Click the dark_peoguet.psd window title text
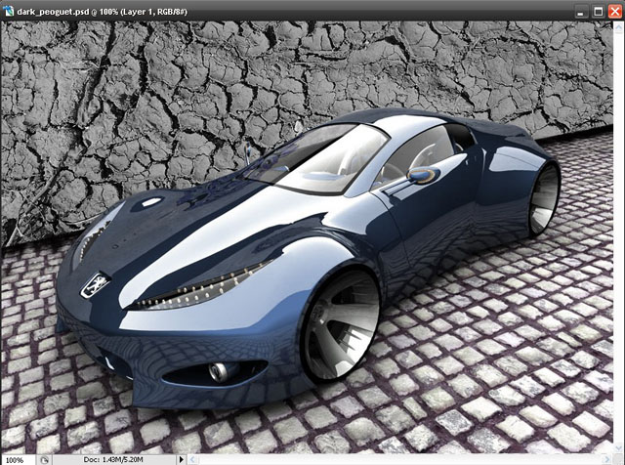625x465 pixels. pyautogui.click(x=102, y=12)
